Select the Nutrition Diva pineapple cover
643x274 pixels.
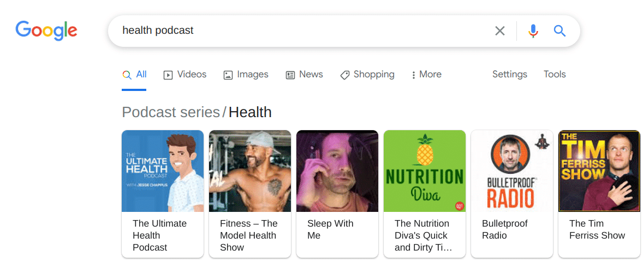(425, 171)
